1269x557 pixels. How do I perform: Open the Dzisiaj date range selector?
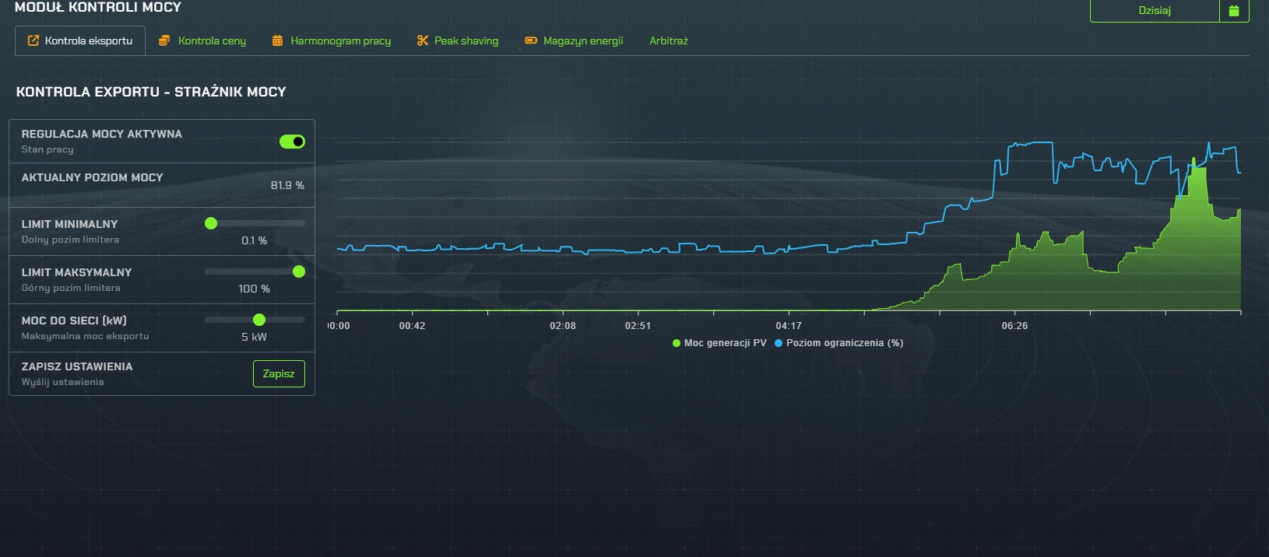point(1154,11)
